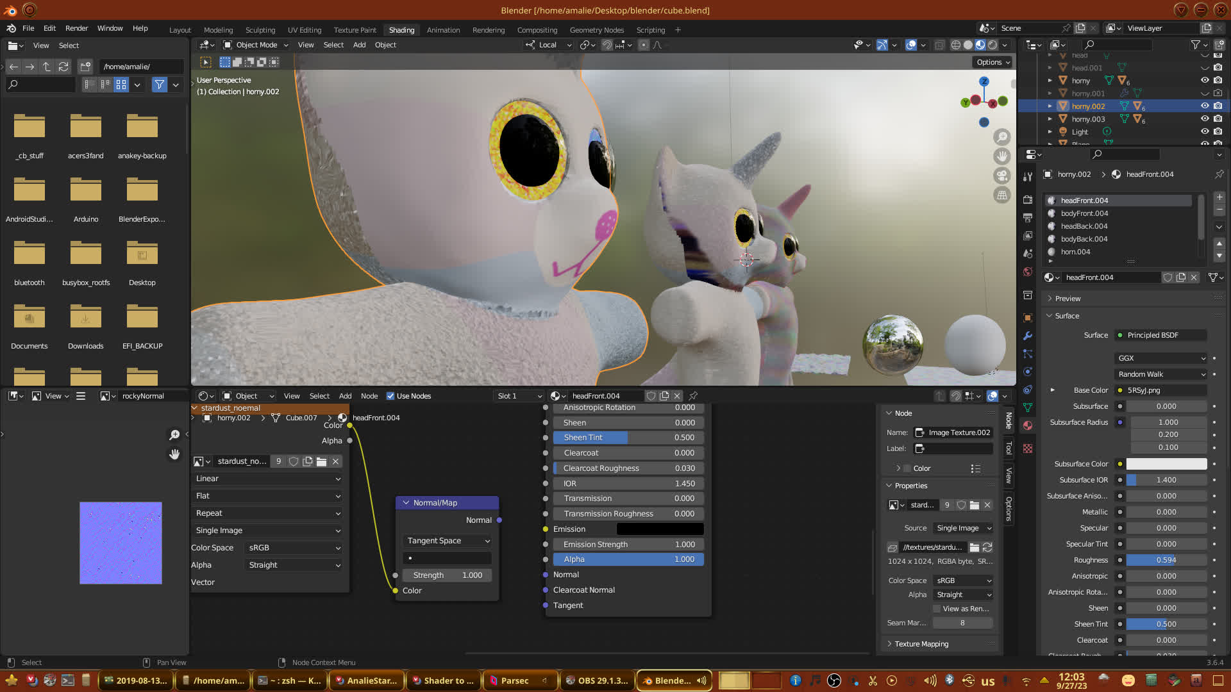Open the Render menu
The width and height of the screenshot is (1231, 692).
76,28
